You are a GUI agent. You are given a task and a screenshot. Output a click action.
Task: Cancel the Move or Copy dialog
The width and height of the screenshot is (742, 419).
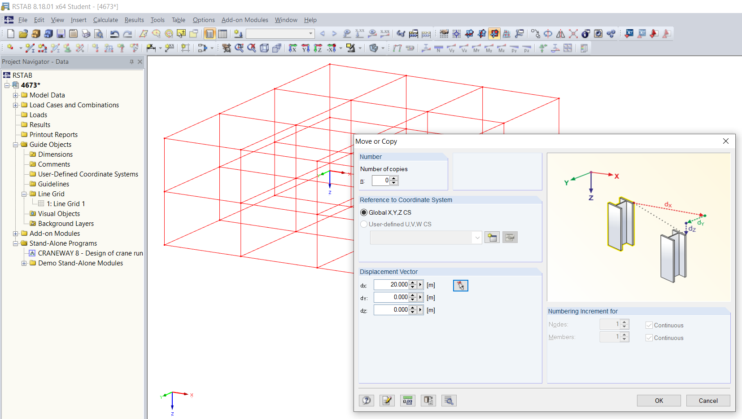click(x=708, y=401)
